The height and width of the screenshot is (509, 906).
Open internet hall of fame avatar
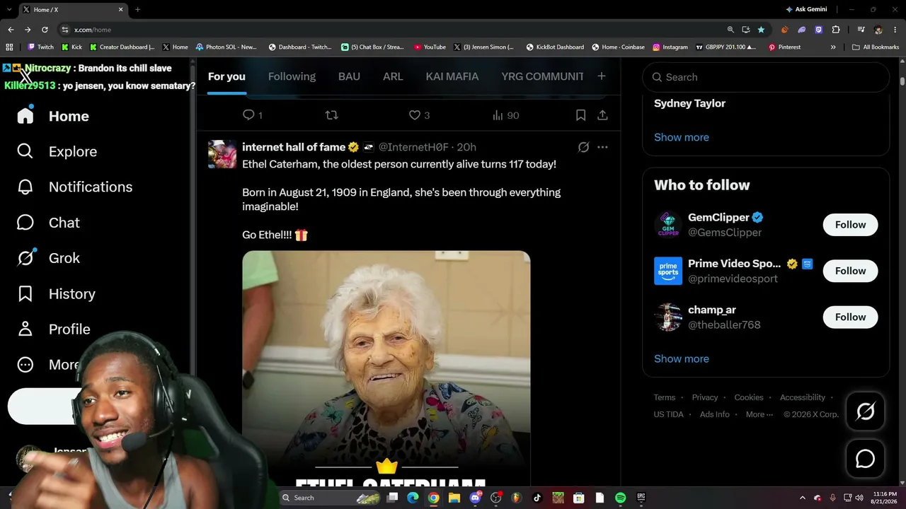222,154
